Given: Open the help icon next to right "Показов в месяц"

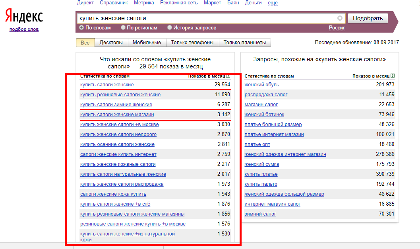Looking at the screenshot, I should (393, 76).
